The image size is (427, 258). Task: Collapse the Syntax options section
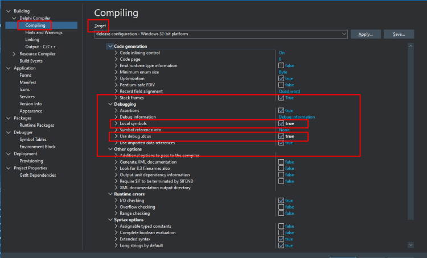point(110,220)
